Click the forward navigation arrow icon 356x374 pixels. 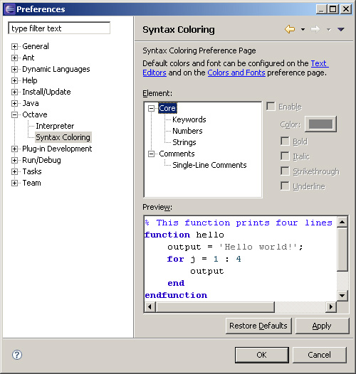pyautogui.click(x=315, y=29)
